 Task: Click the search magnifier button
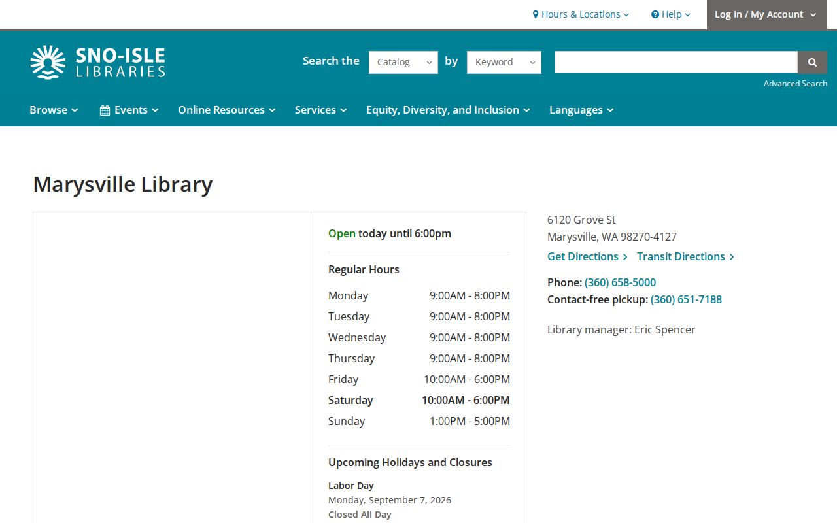[x=812, y=62]
